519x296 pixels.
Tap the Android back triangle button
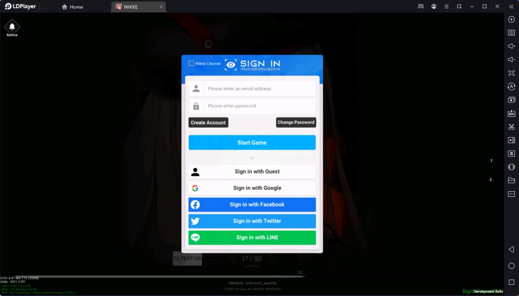[x=511, y=249]
